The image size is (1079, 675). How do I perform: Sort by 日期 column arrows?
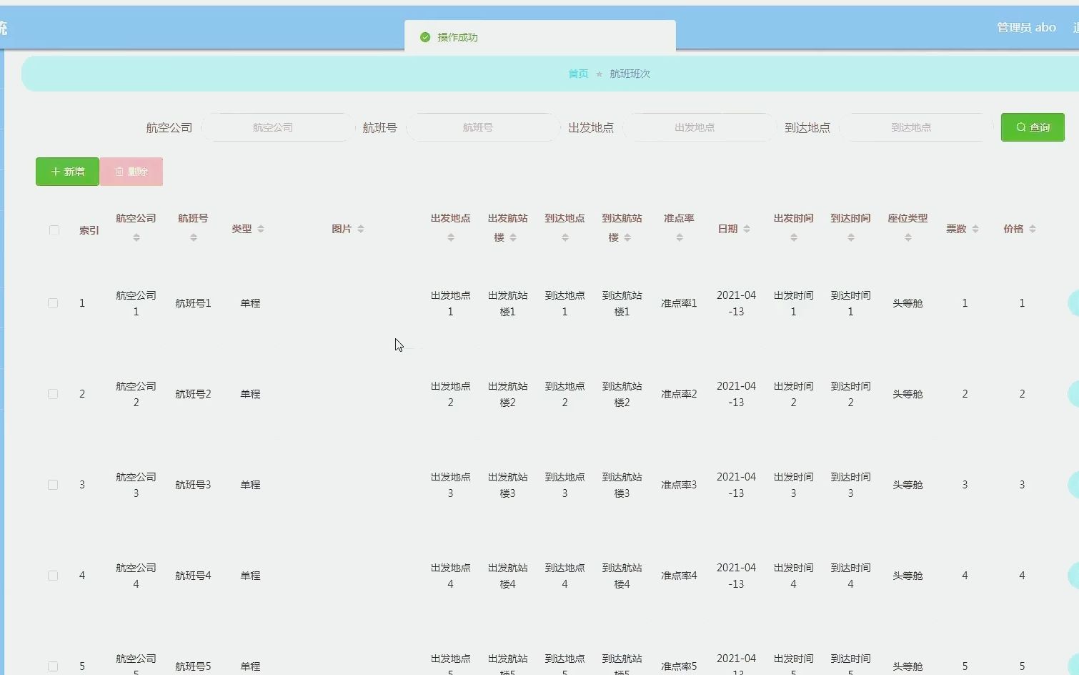(747, 229)
